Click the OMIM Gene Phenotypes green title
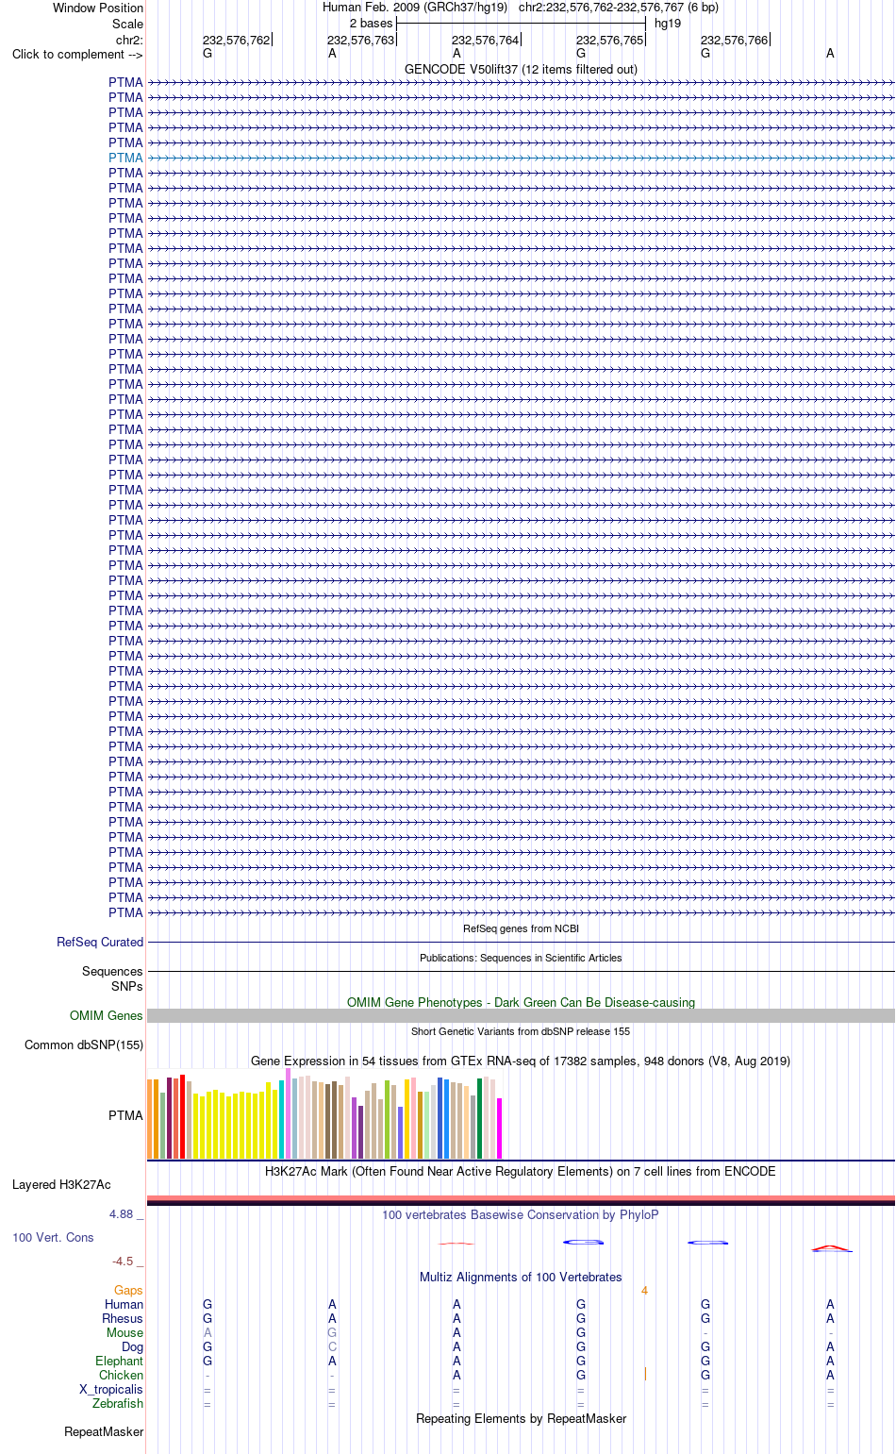Viewport: 896px width, 1454px height. (521, 1002)
